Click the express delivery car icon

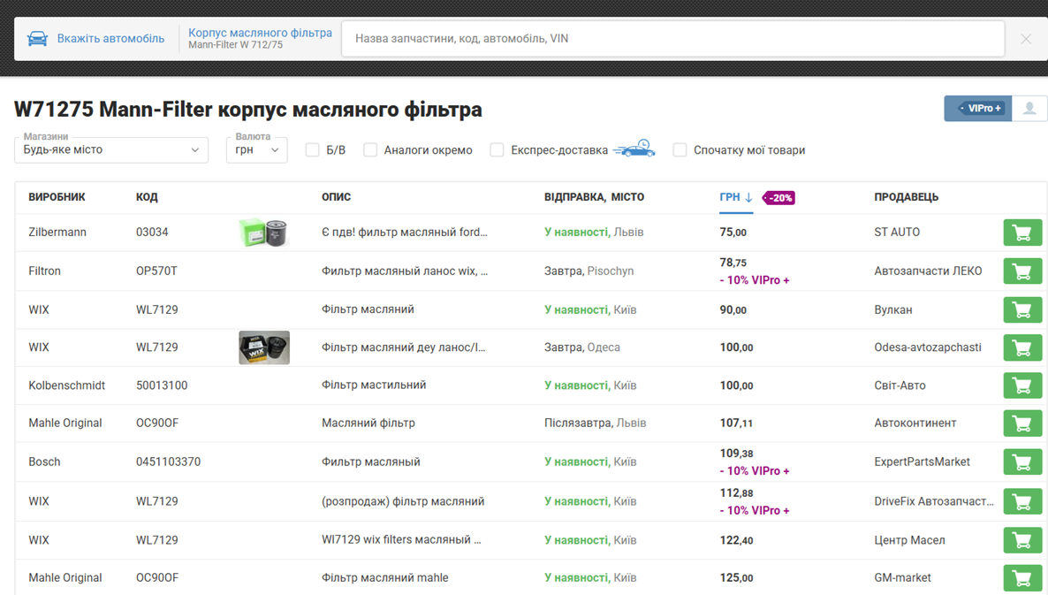coord(634,149)
